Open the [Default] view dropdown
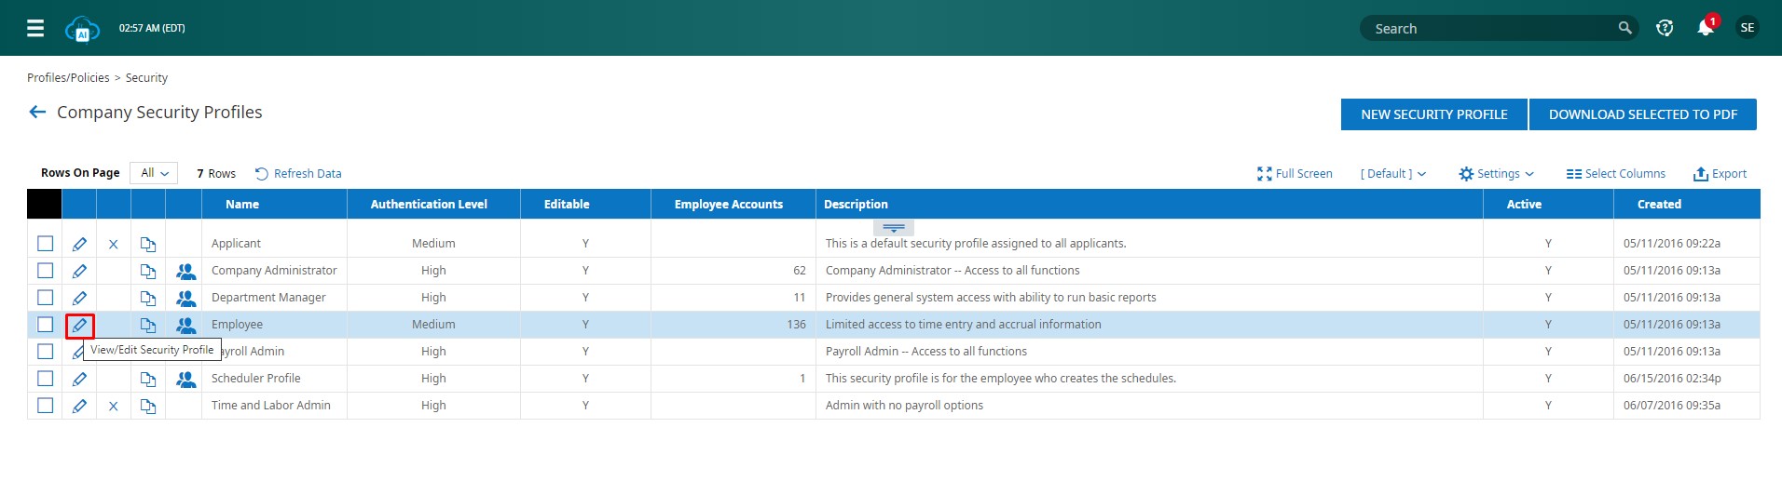 (x=1392, y=174)
